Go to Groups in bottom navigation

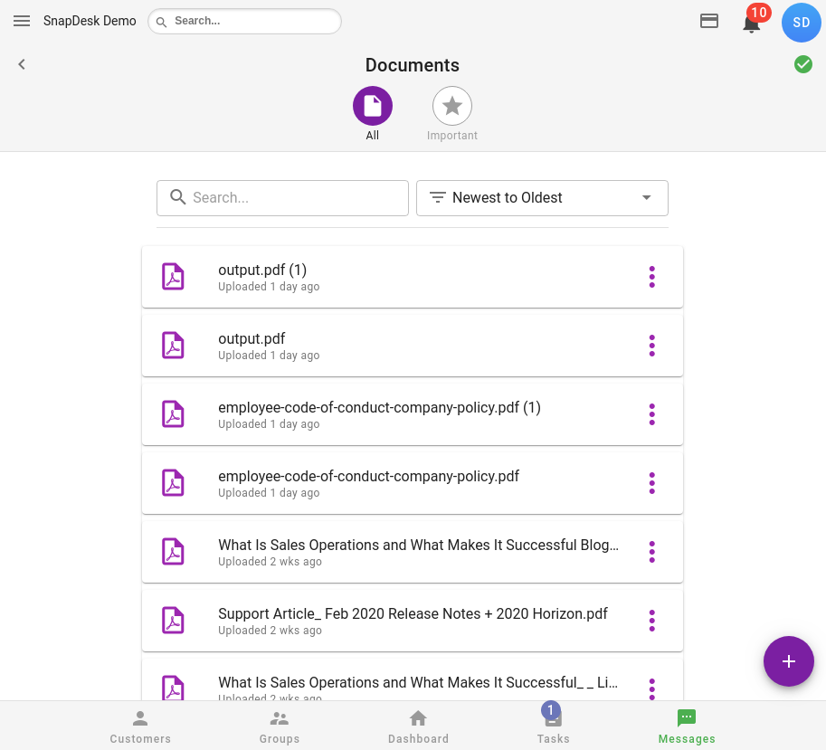(280, 726)
